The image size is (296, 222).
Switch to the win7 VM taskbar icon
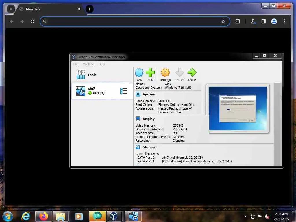[x=133, y=216]
